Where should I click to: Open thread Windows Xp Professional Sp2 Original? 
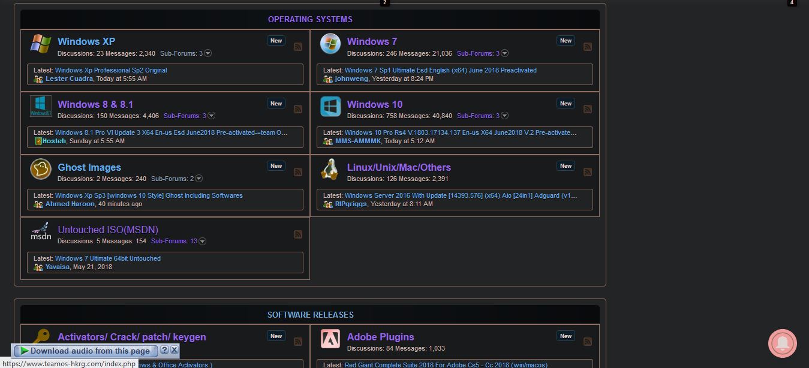(111, 70)
